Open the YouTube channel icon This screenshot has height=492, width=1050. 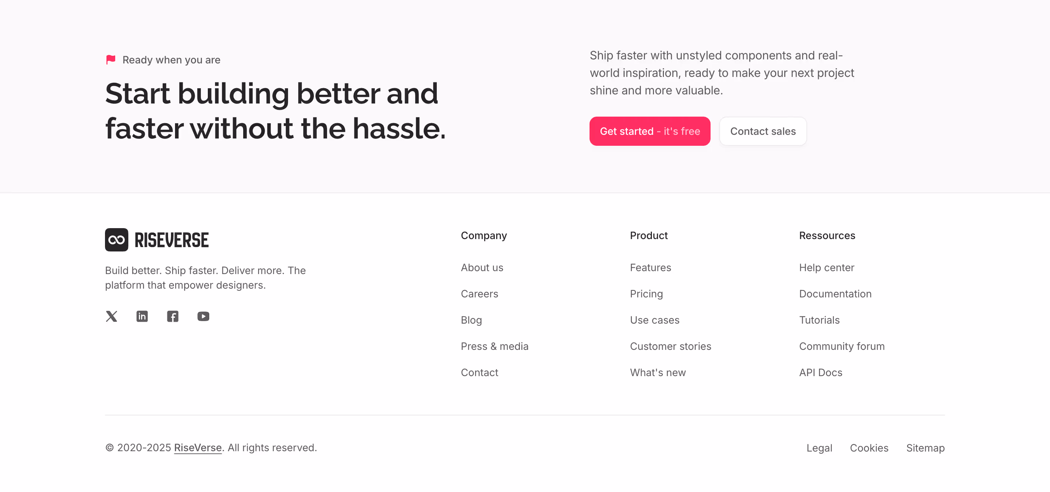(203, 316)
